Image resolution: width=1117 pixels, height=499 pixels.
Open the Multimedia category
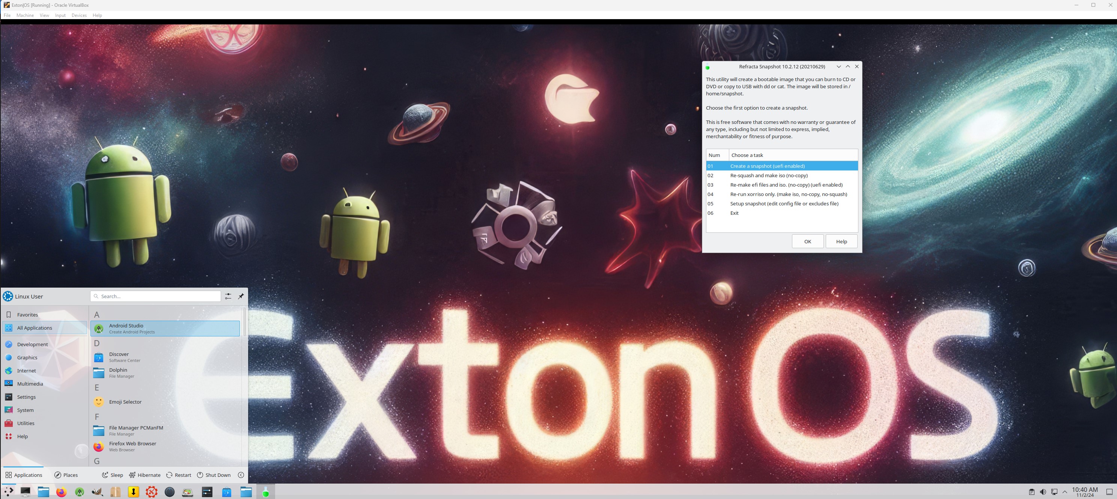[x=45, y=384]
